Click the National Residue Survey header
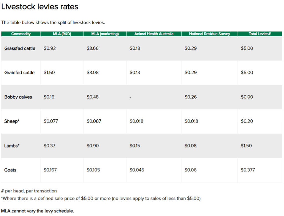The width and height of the screenshot is (284, 216). [209, 34]
